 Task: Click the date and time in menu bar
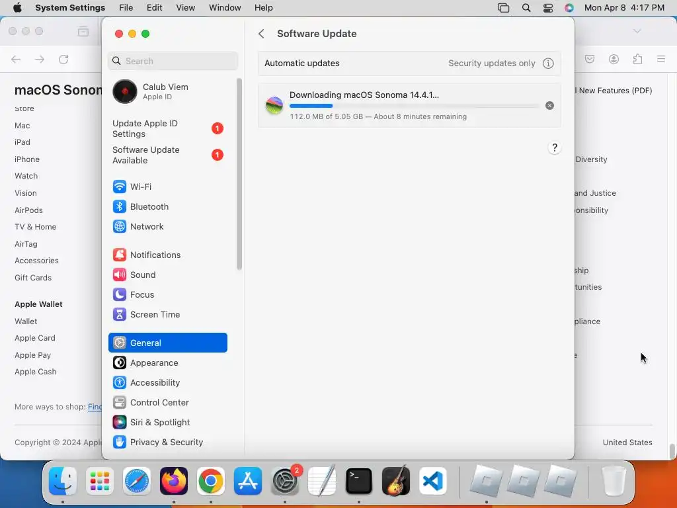click(624, 8)
